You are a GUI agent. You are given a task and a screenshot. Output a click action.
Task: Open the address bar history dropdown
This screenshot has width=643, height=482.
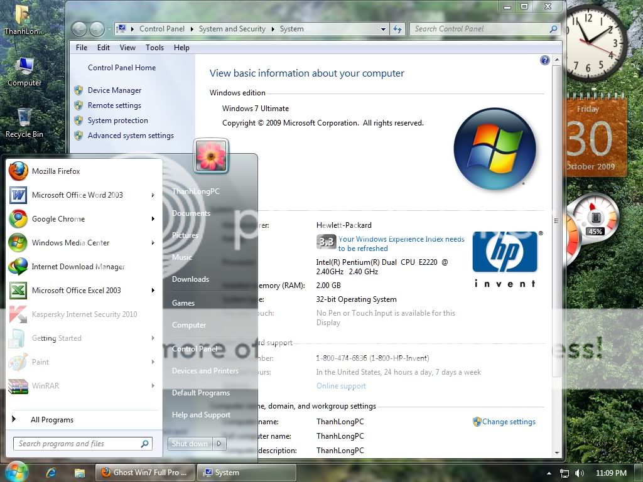383,29
